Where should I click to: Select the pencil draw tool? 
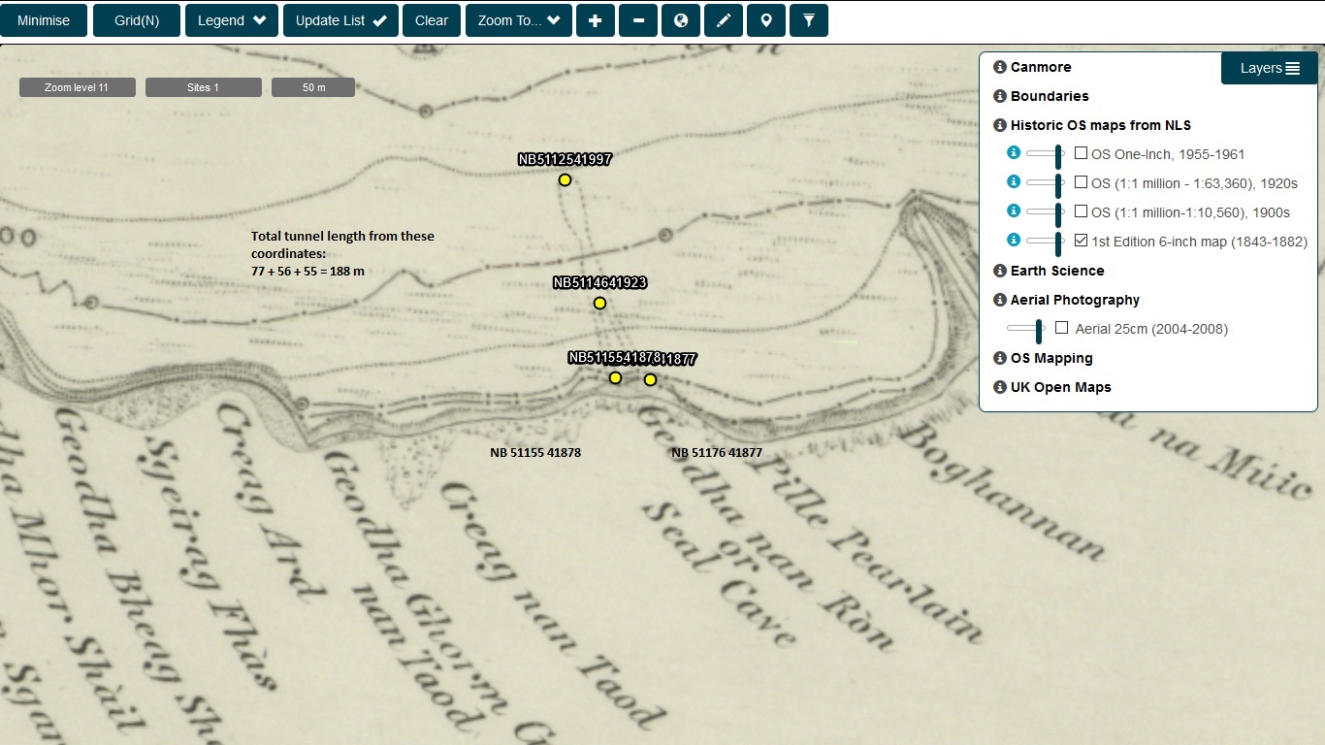tap(723, 20)
